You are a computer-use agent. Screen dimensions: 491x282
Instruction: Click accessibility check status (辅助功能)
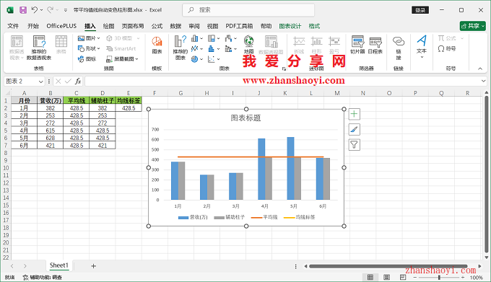43,277
